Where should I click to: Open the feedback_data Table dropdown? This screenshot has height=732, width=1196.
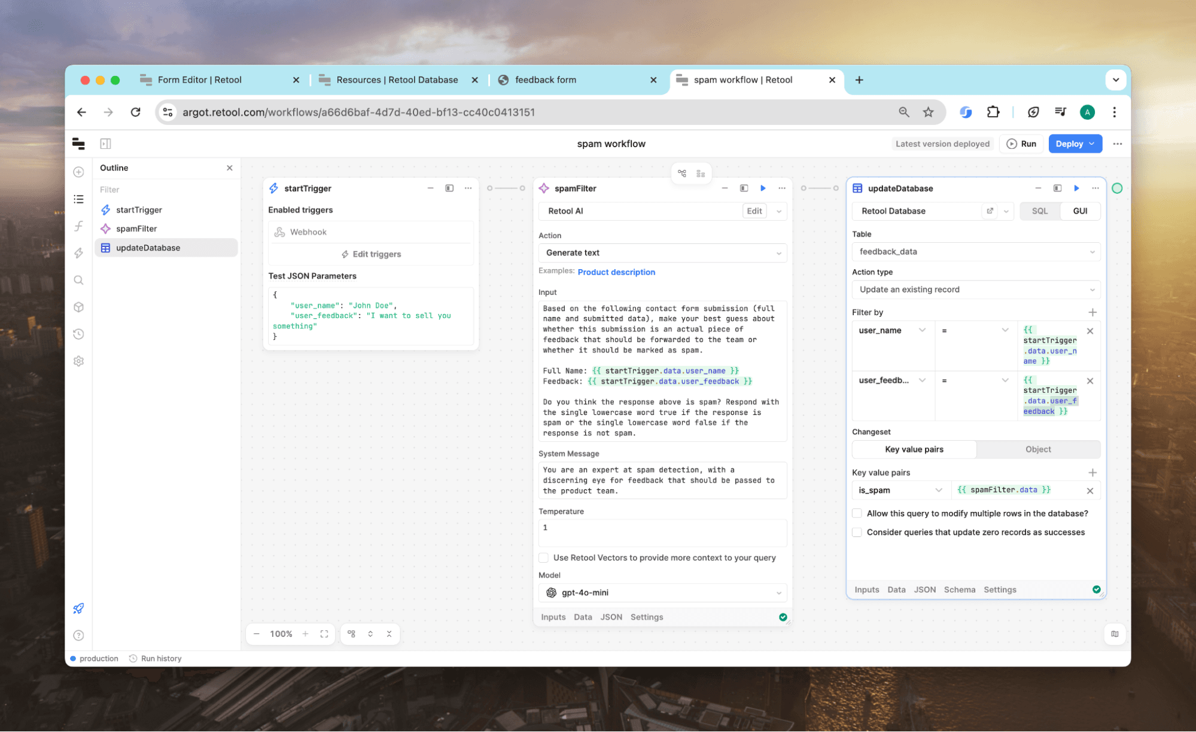pos(976,252)
